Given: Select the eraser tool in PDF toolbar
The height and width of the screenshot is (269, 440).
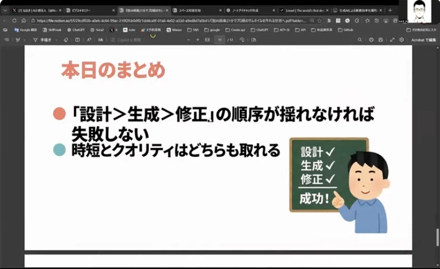Looking at the screenshot, I should pos(66,40).
